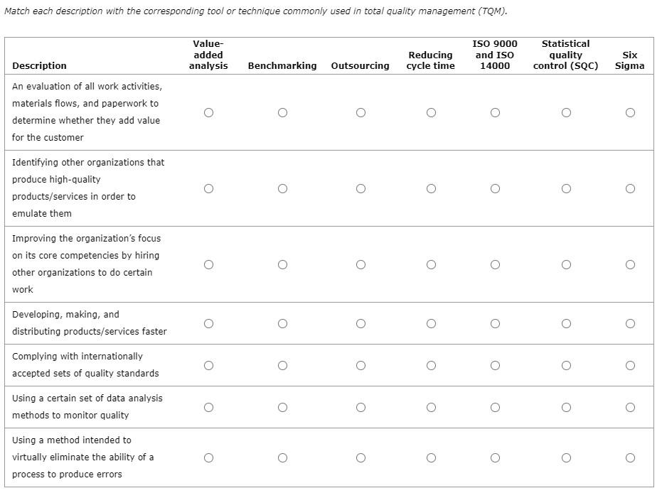Select Benchmarking for identifying organizations to emulate
This screenshot has height=493, width=662.
tap(282, 188)
